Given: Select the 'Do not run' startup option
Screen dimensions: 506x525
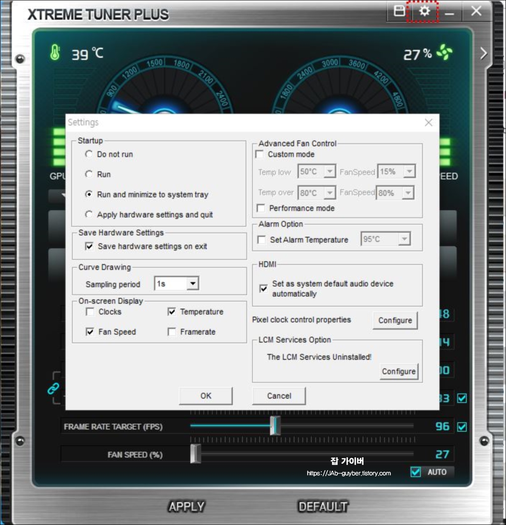Looking at the screenshot, I should pyautogui.click(x=89, y=154).
